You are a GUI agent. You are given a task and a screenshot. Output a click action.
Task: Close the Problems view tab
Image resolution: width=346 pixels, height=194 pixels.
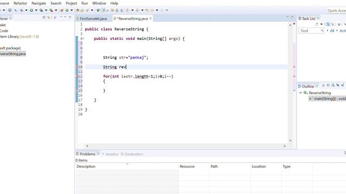(x=98, y=154)
